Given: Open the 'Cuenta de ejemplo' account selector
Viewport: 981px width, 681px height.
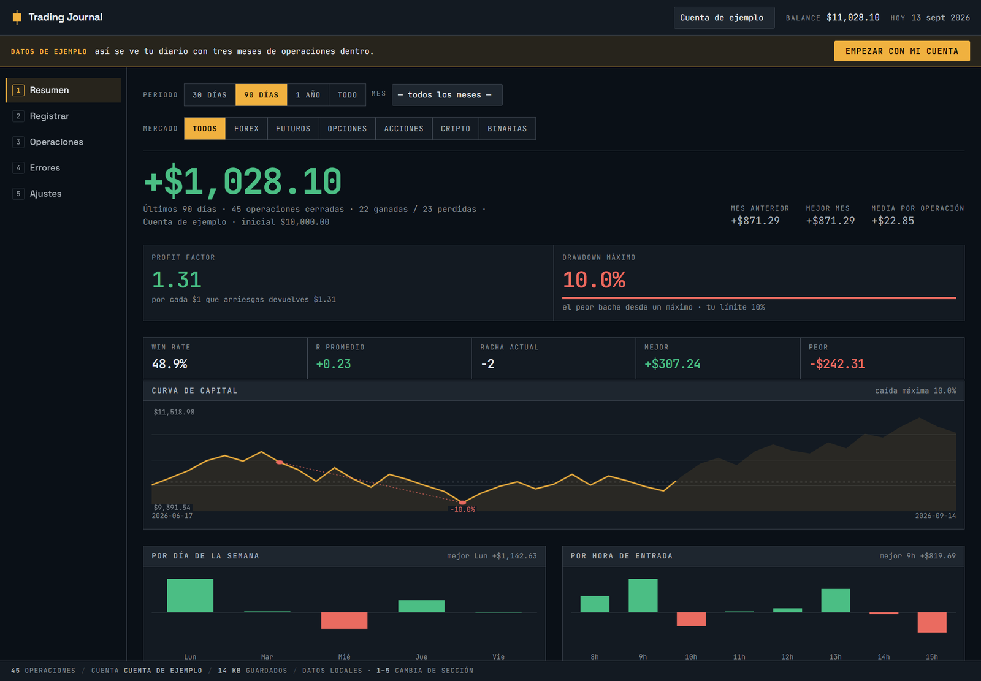Looking at the screenshot, I should coord(724,18).
